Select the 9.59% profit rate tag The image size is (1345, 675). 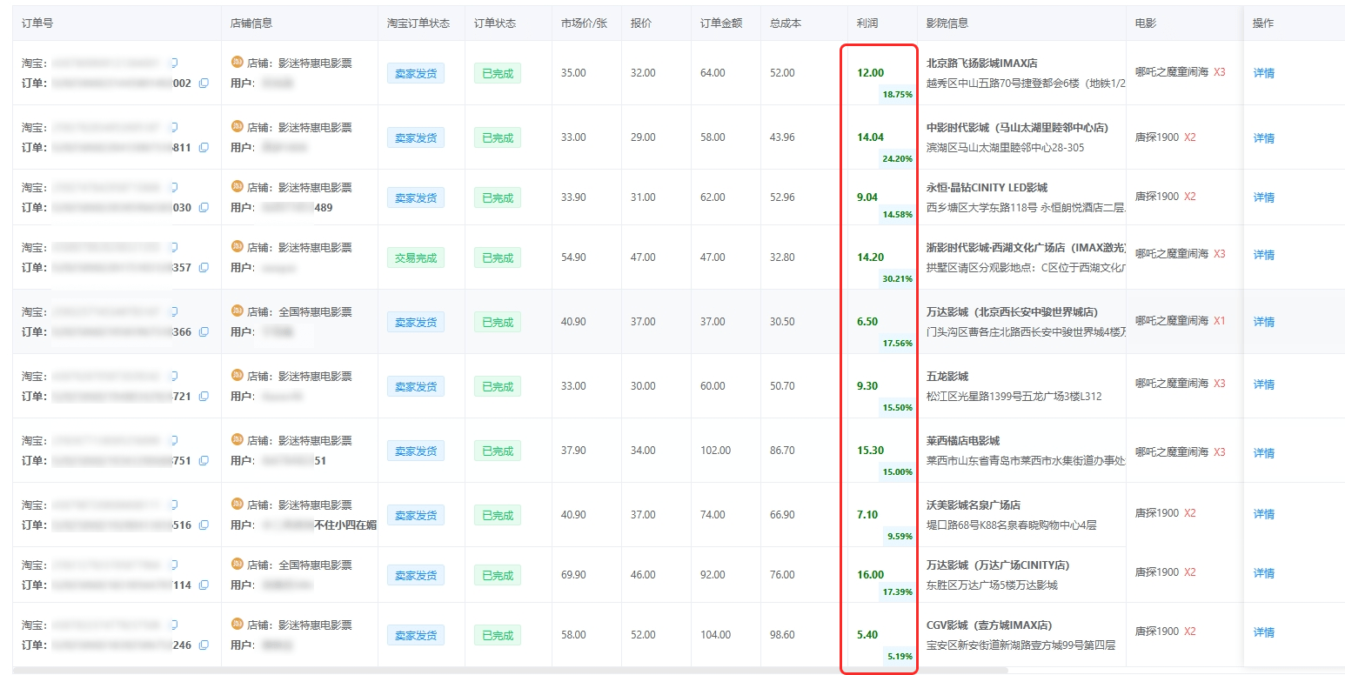pos(900,537)
